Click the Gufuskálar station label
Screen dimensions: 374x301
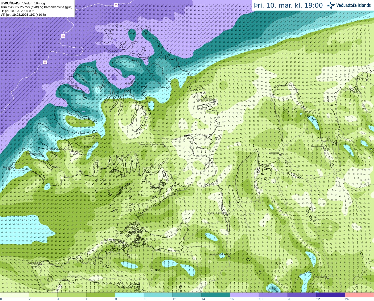click(34, 263)
